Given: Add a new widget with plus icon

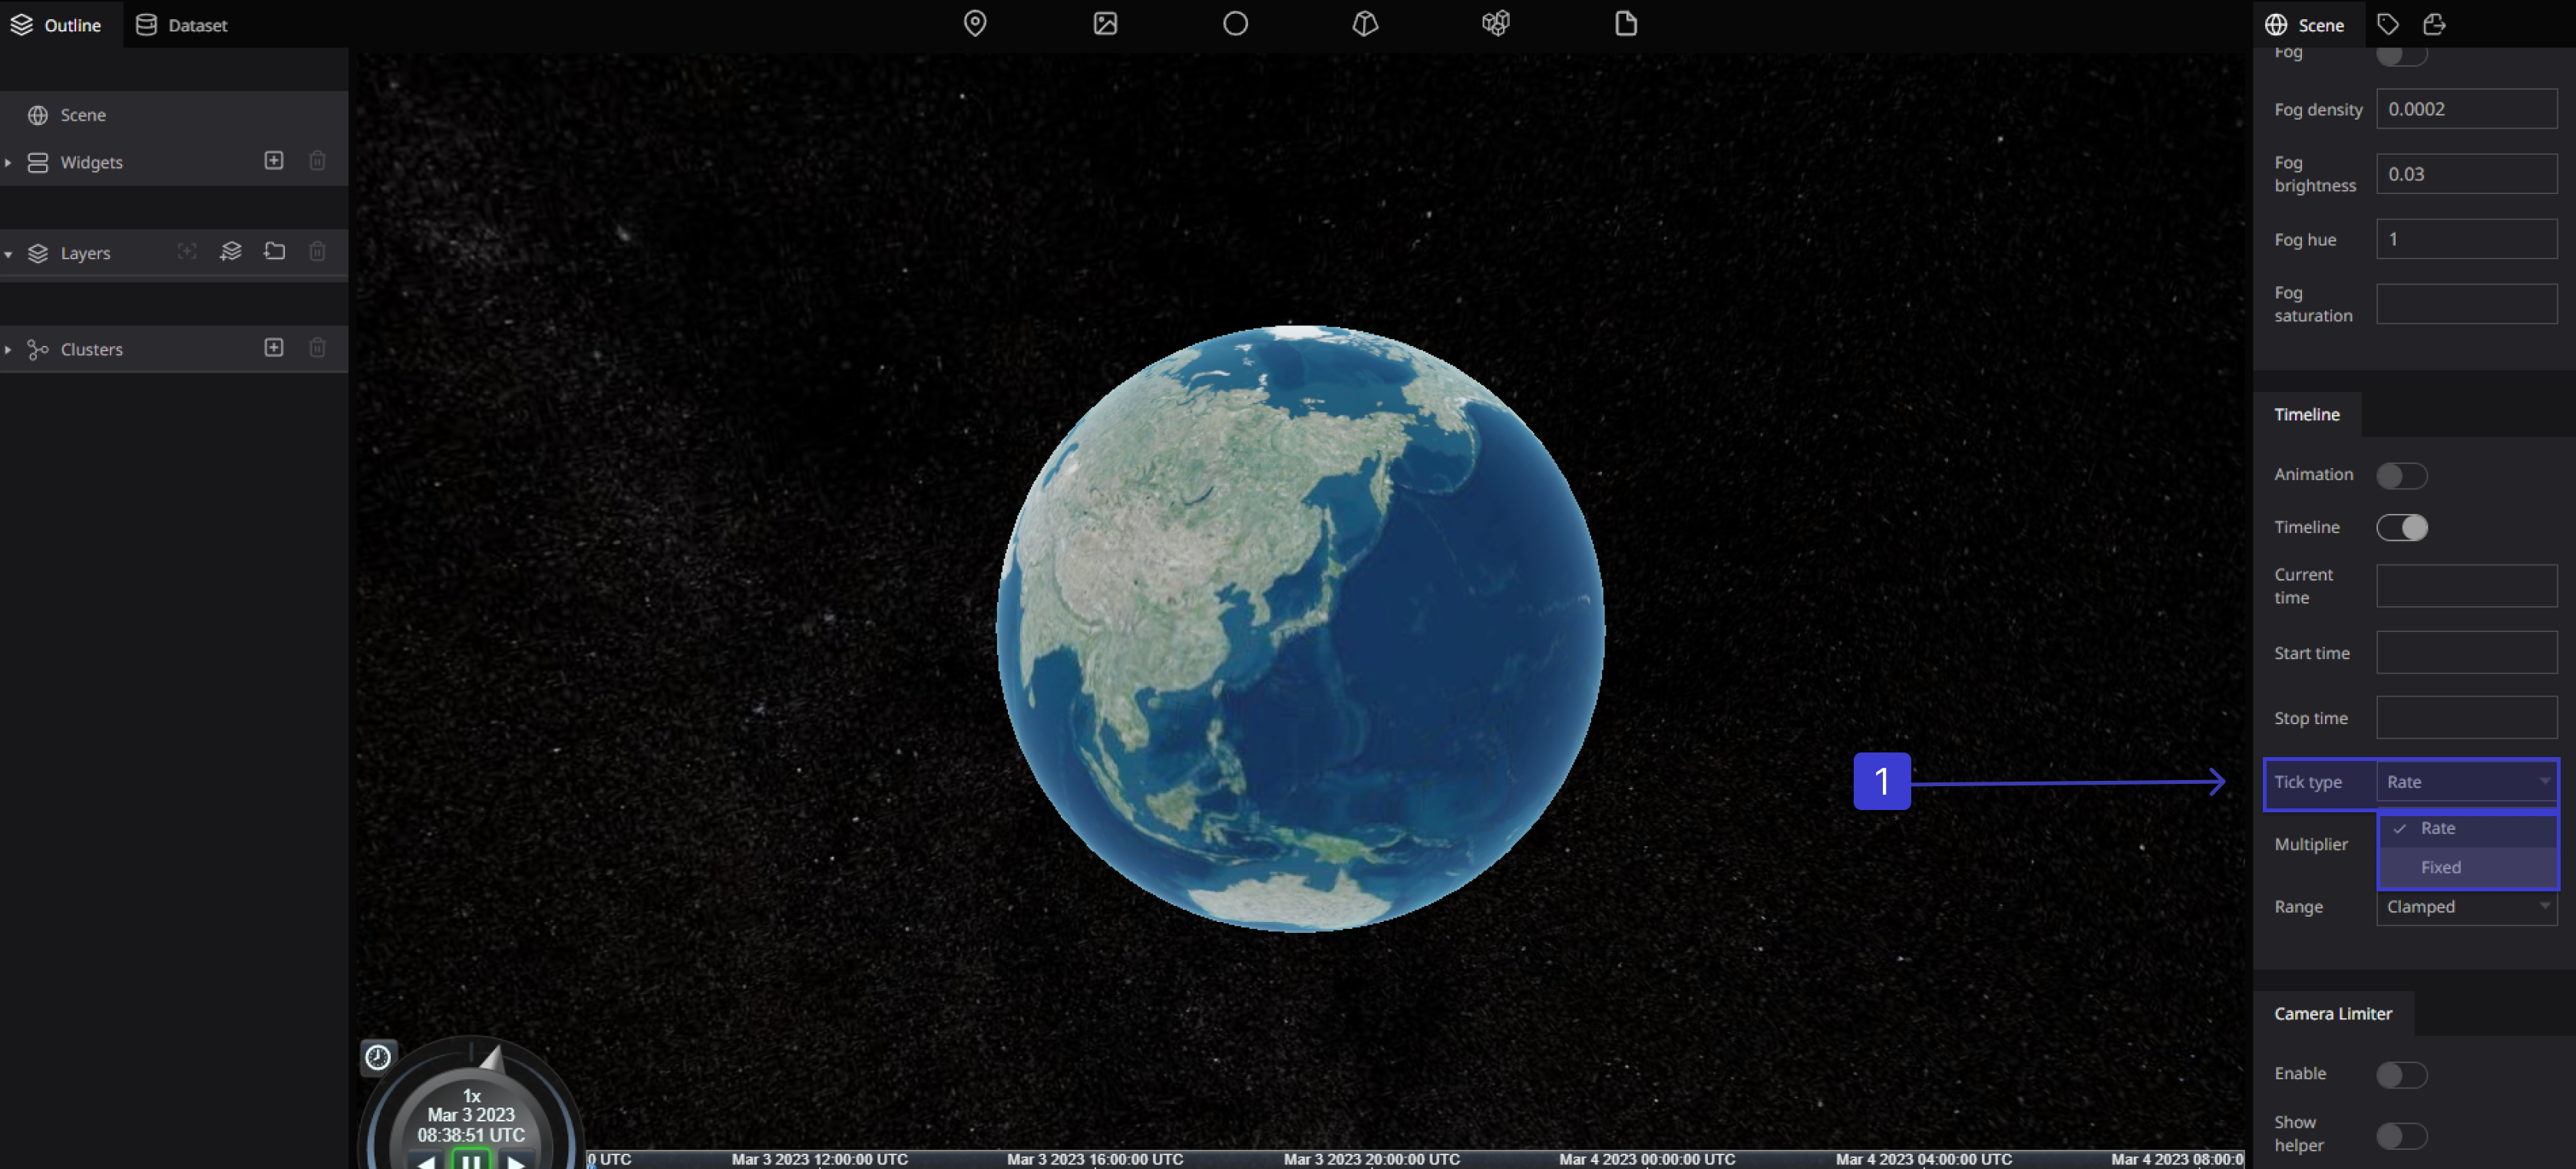Looking at the screenshot, I should tap(274, 161).
